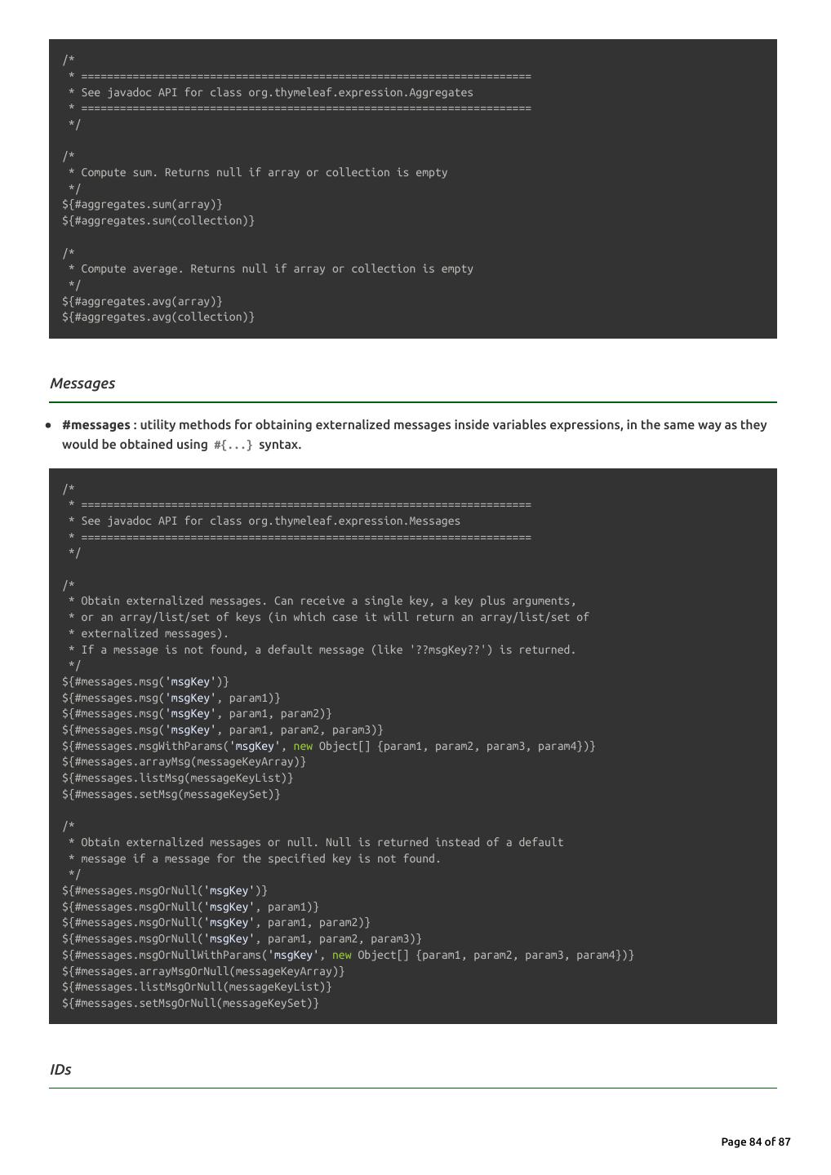Click the ${#aggregates.sum(collection)} code line
The height and width of the screenshot is (1175, 831).
point(158,221)
